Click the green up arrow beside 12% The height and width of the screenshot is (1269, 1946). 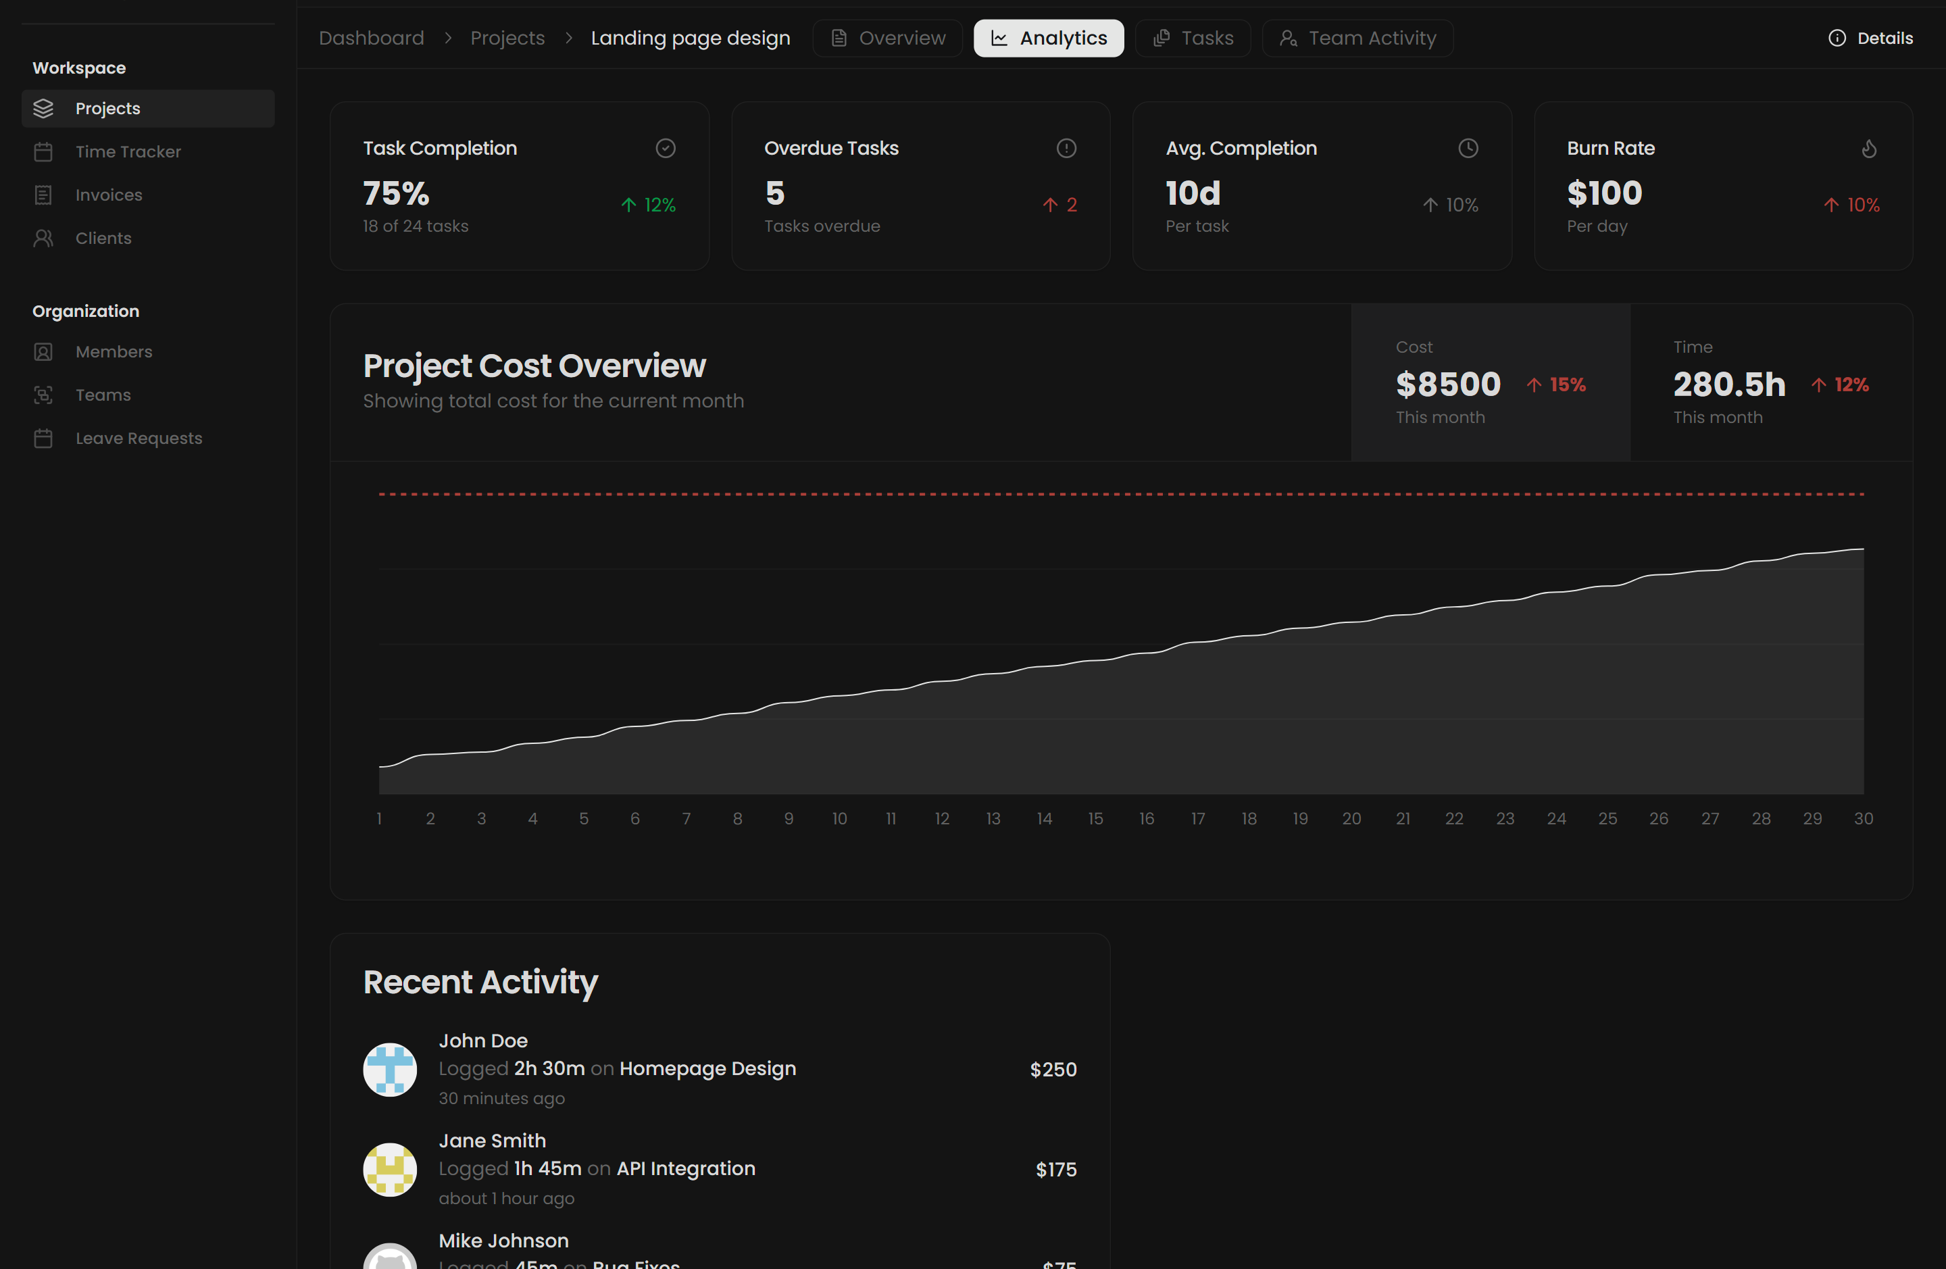tap(629, 205)
